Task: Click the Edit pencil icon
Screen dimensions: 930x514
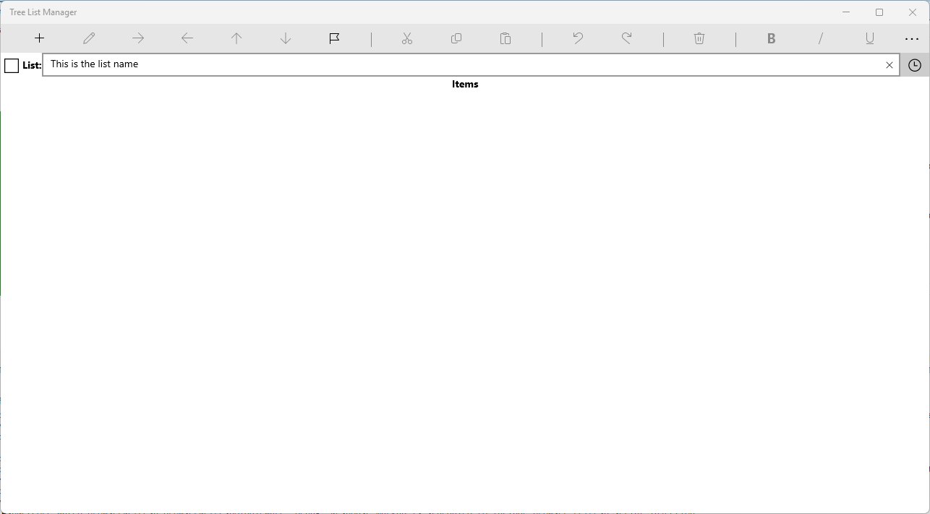Action: coord(89,38)
